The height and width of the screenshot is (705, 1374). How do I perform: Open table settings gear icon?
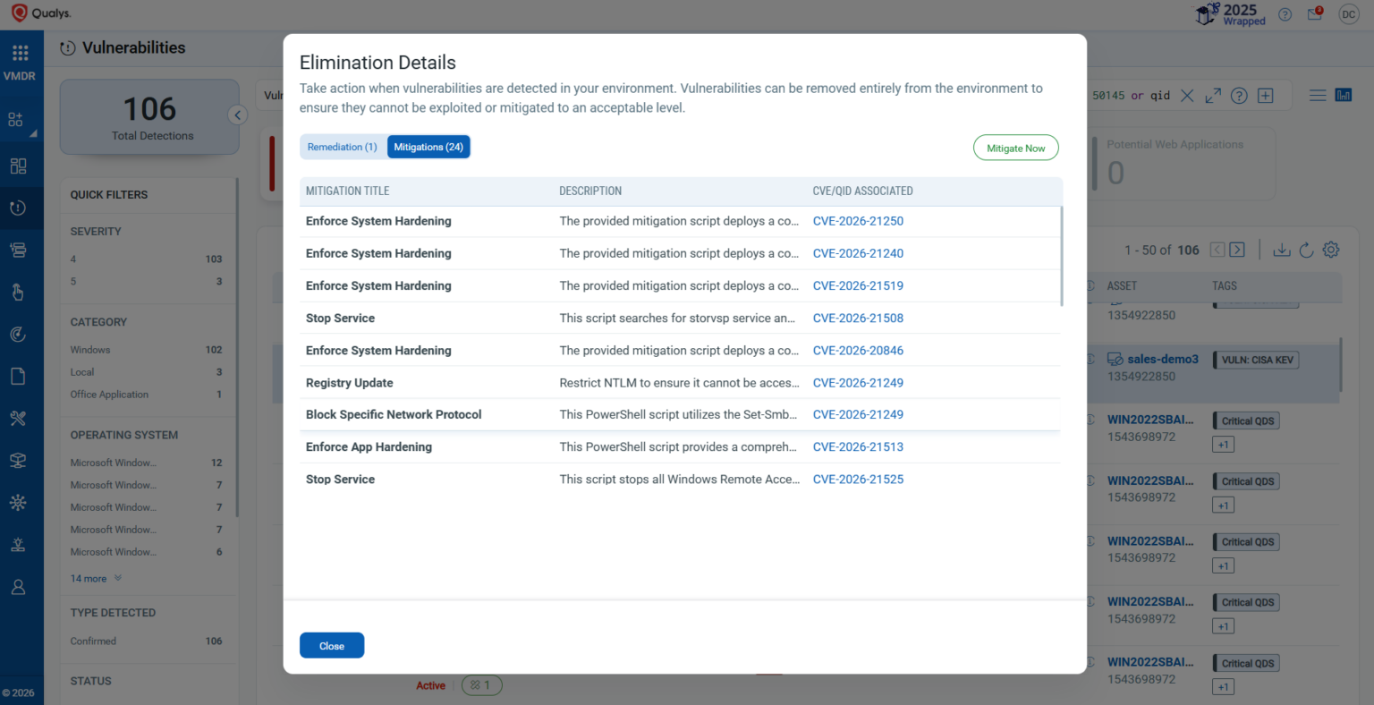click(x=1331, y=250)
